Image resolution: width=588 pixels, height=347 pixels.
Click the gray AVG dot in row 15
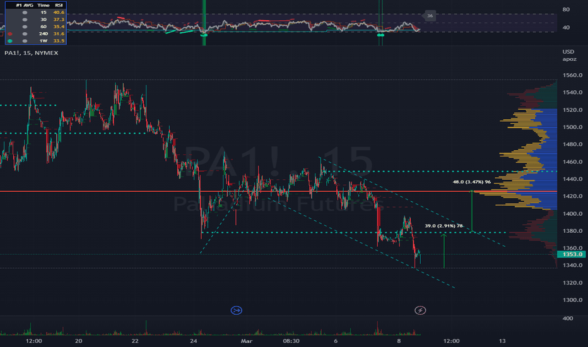tap(25, 13)
